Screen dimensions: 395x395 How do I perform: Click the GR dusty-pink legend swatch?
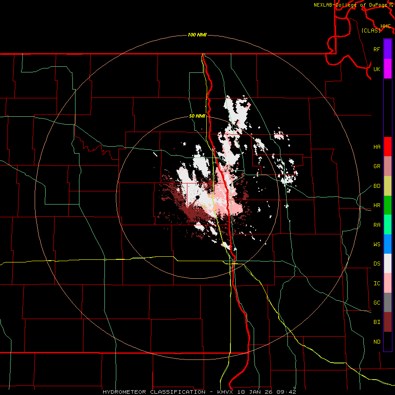(x=388, y=166)
